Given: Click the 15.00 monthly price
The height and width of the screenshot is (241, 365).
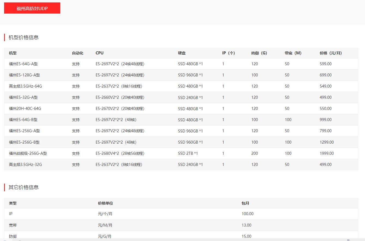Looking at the screenshot, I should tap(246, 236).
